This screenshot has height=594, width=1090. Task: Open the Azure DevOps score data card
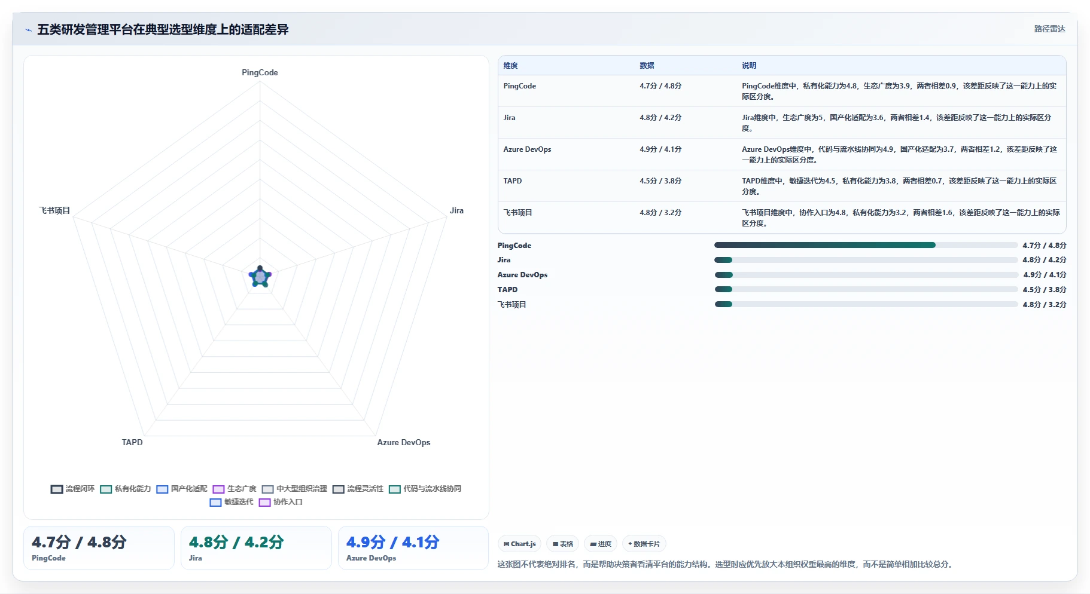413,548
